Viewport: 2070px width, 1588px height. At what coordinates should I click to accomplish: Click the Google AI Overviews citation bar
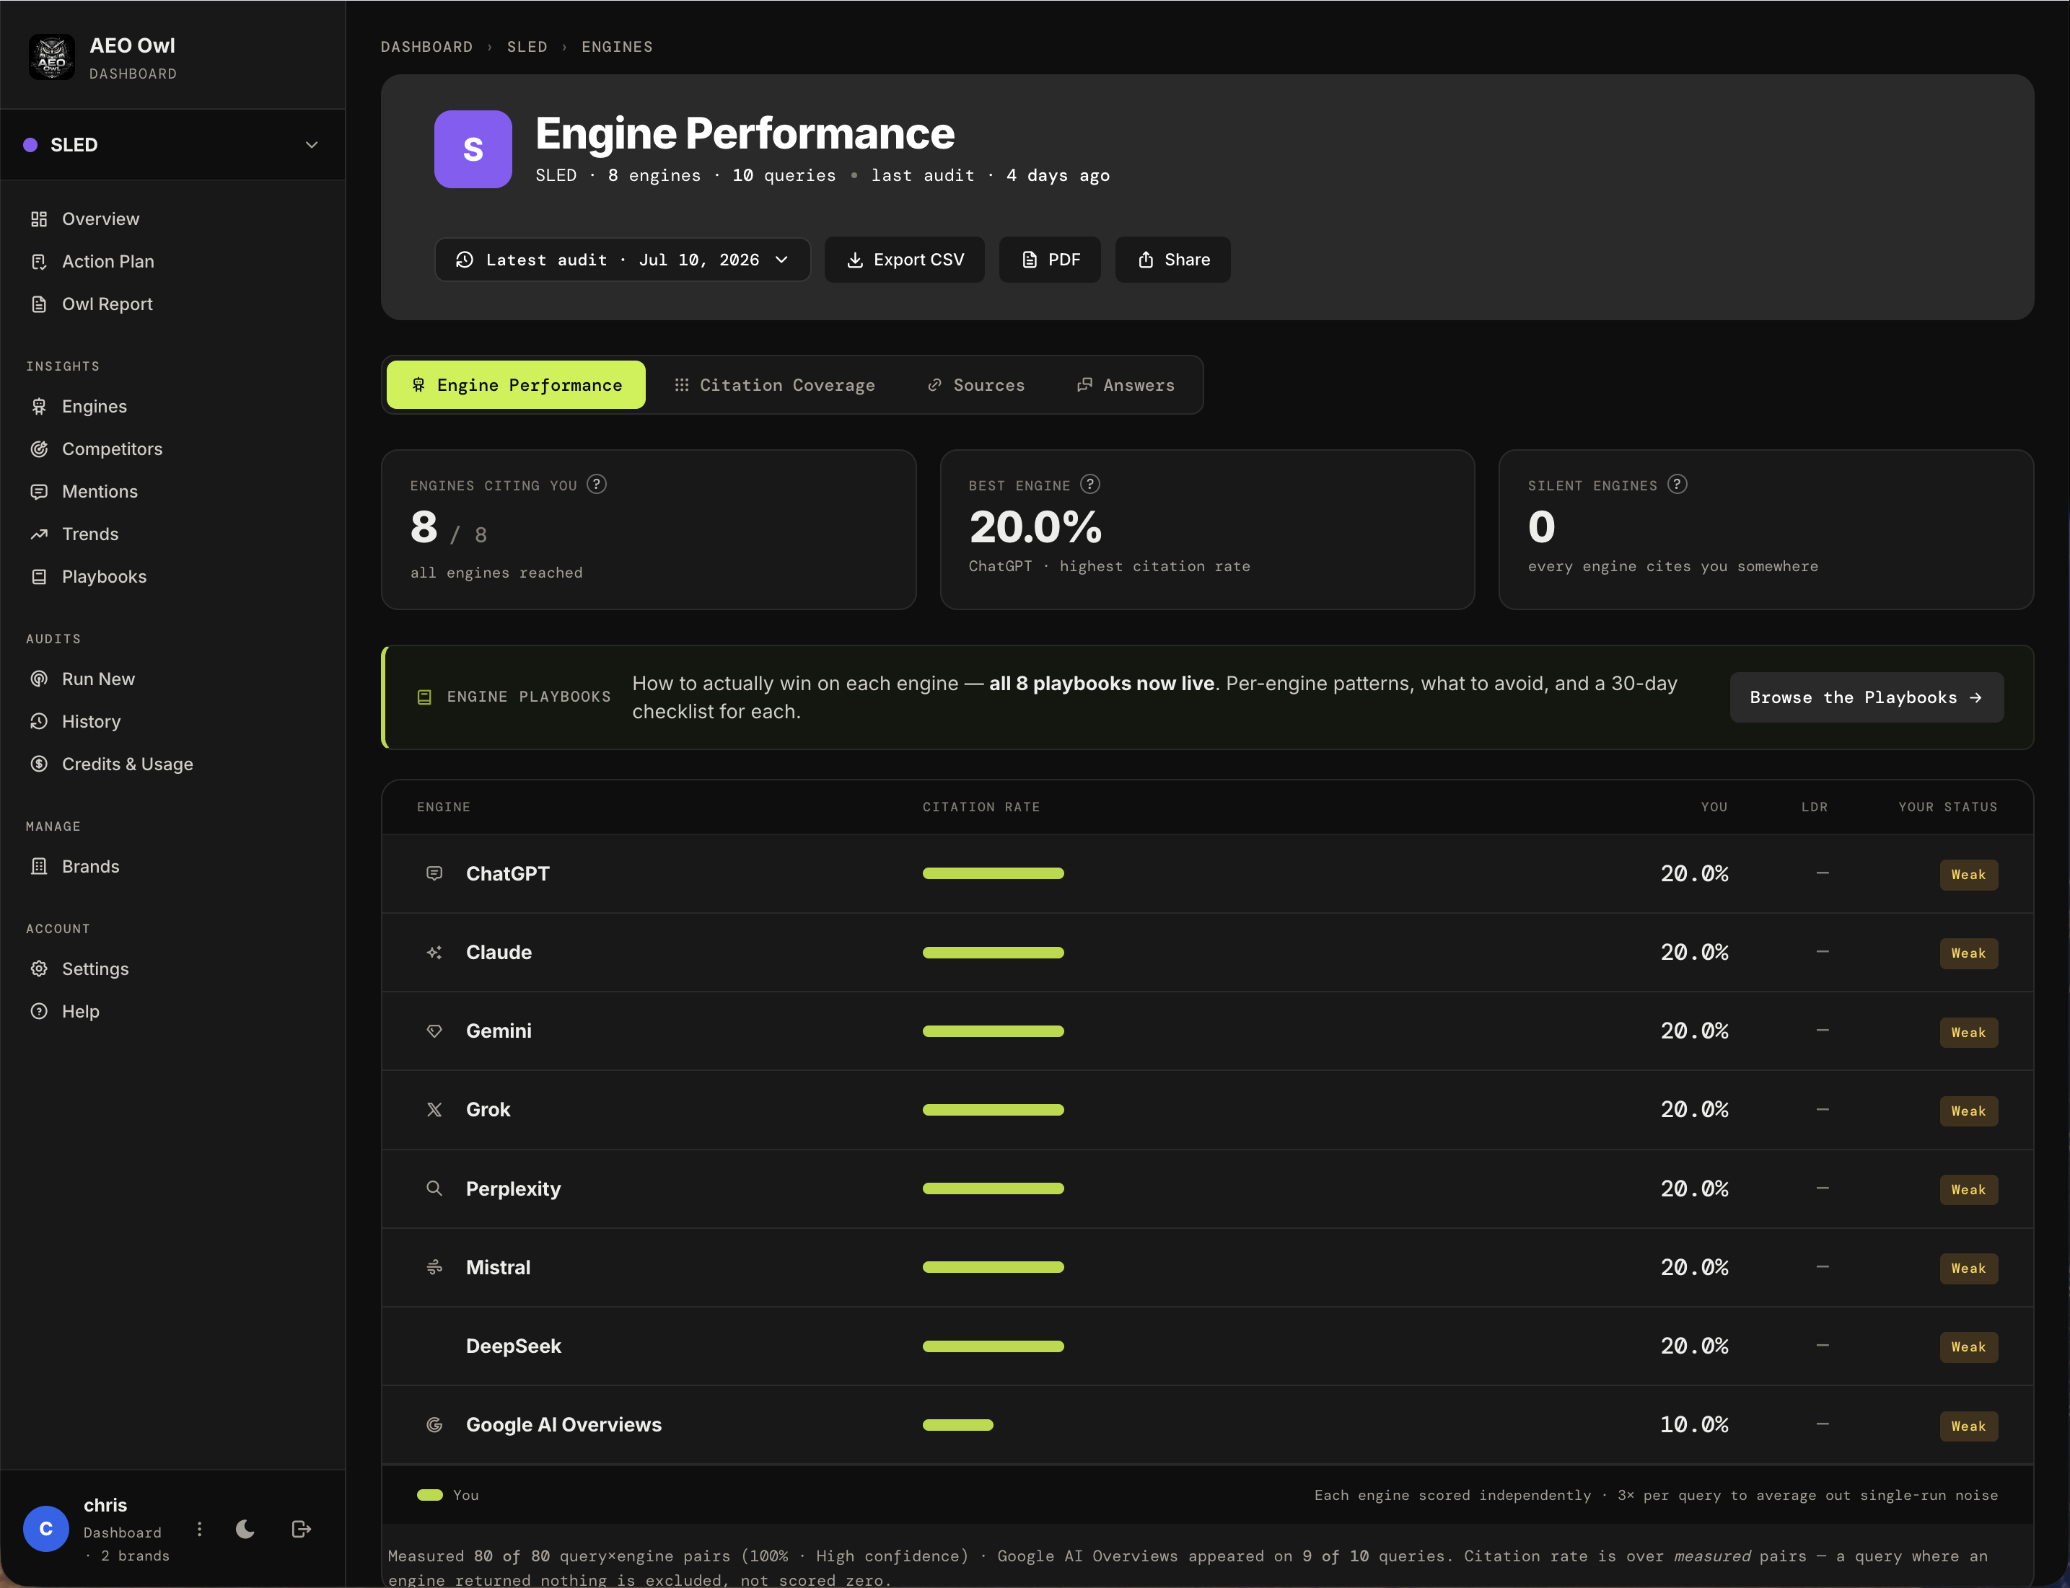[x=958, y=1424]
